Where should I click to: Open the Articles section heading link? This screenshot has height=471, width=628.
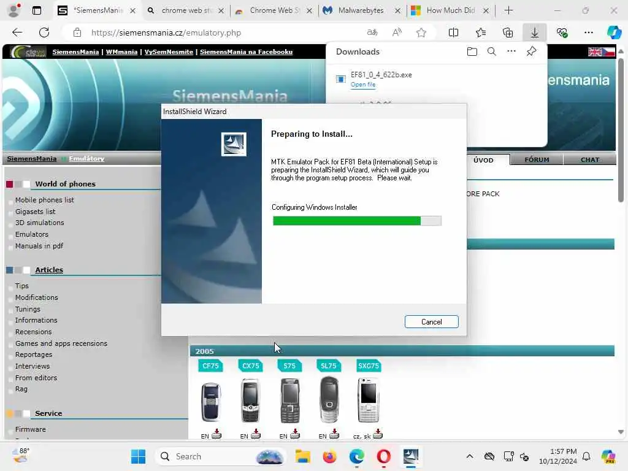pos(49,270)
